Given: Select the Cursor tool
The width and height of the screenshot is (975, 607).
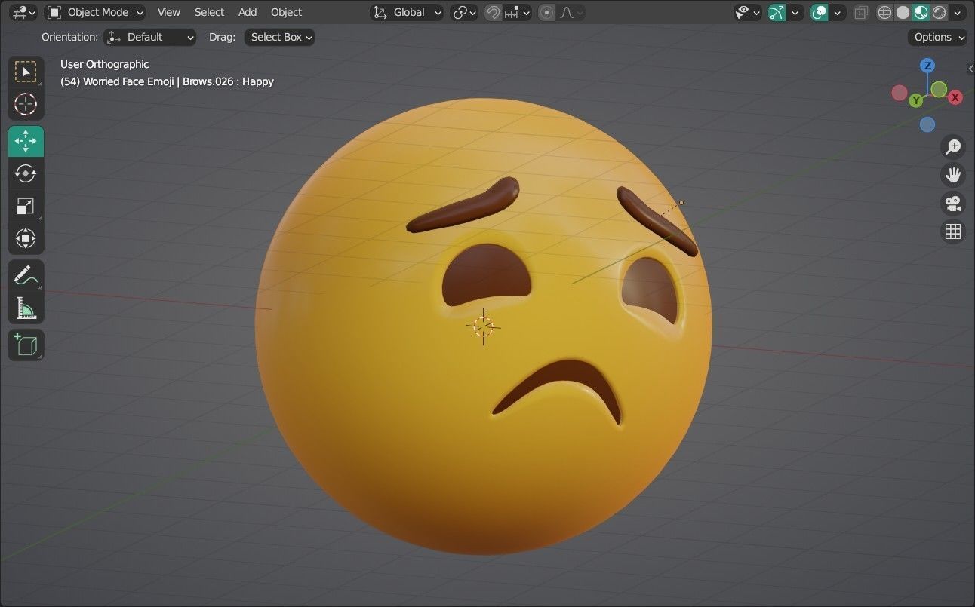Looking at the screenshot, I should (26, 104).
